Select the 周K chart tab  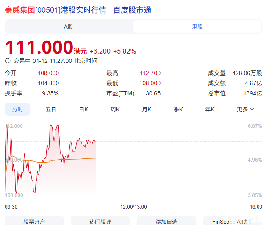pyautogui.click(x=115, y=109)
